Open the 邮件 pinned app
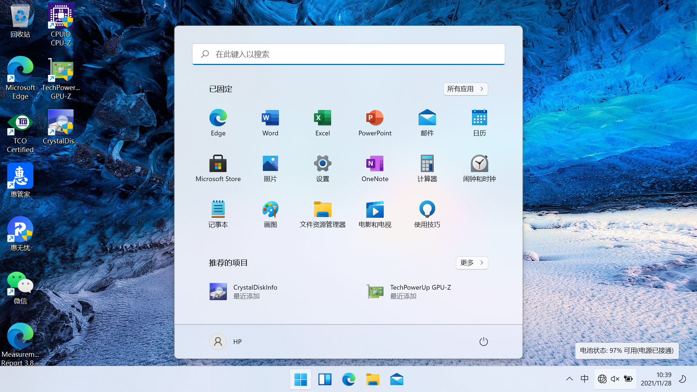The image size is (697, 392). (427, 123)
